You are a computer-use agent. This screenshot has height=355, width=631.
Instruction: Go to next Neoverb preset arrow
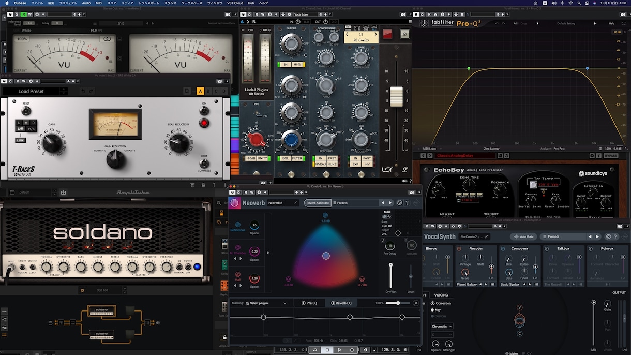click(390, 203)
